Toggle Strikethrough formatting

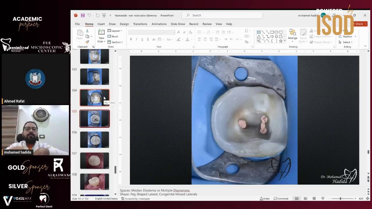pos(153,39)
